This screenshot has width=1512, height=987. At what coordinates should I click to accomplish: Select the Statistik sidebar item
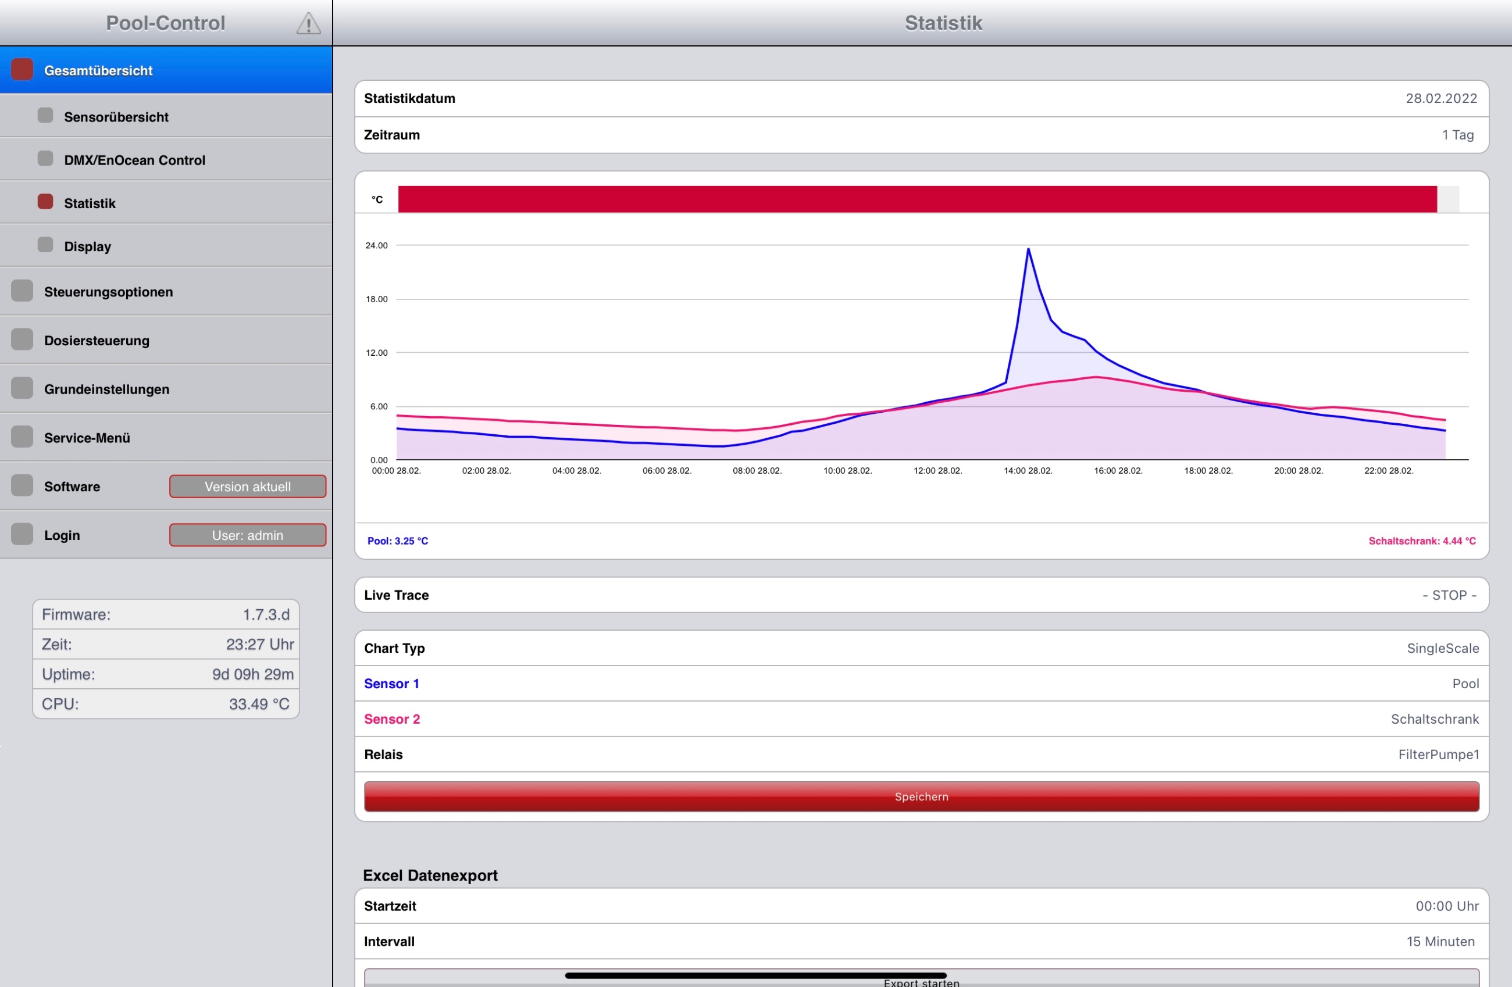coord(166,203)
